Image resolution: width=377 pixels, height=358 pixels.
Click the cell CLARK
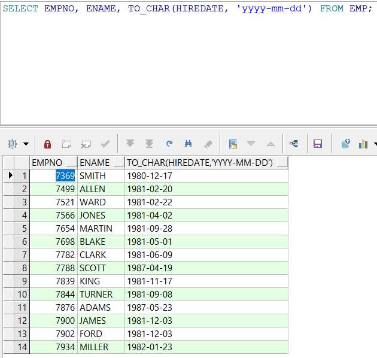pos(101,255)
